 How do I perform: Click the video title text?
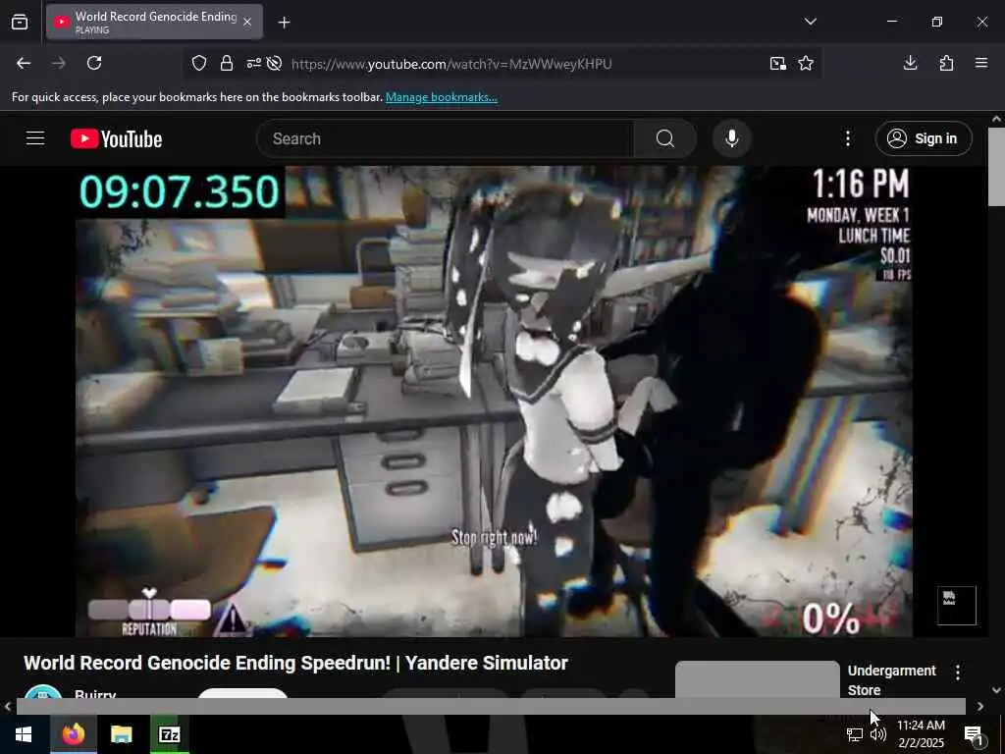coord(295,663)
